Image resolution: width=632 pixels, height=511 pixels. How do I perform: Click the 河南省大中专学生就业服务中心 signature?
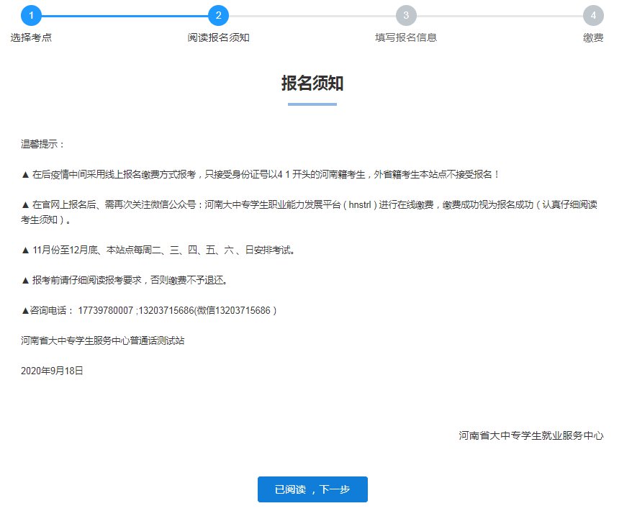[x=531, y=435]
